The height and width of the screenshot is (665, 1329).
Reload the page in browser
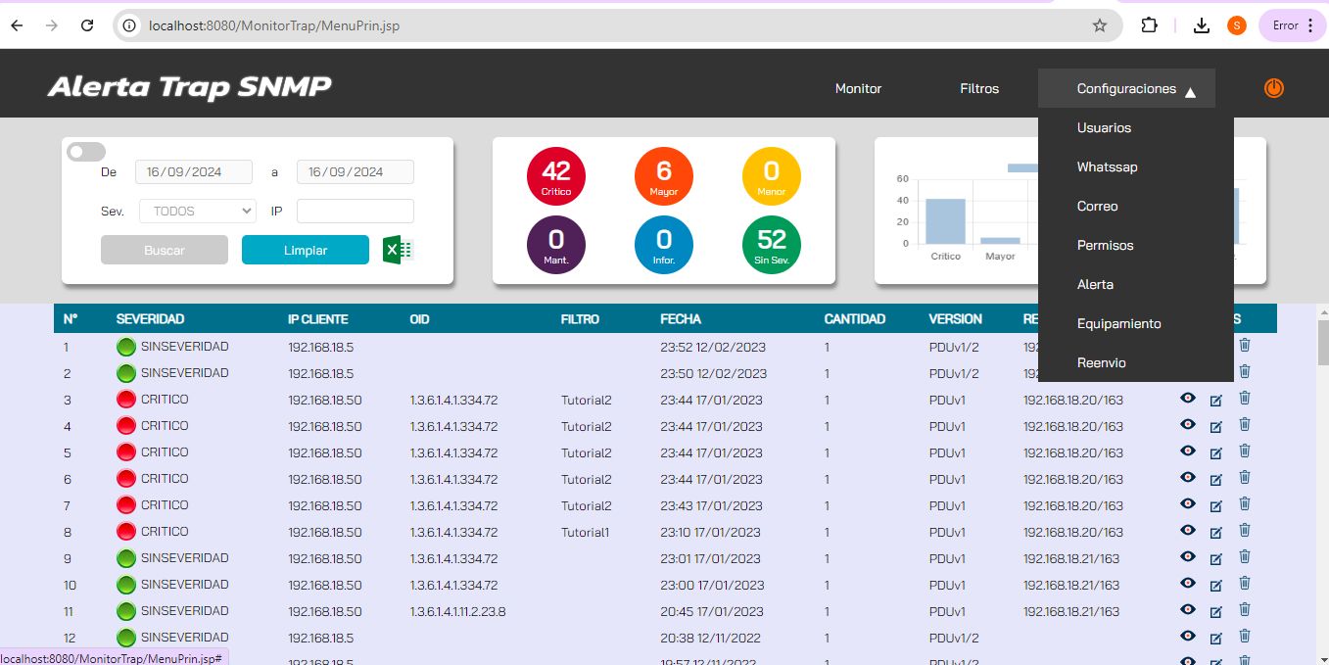point(87,25)
